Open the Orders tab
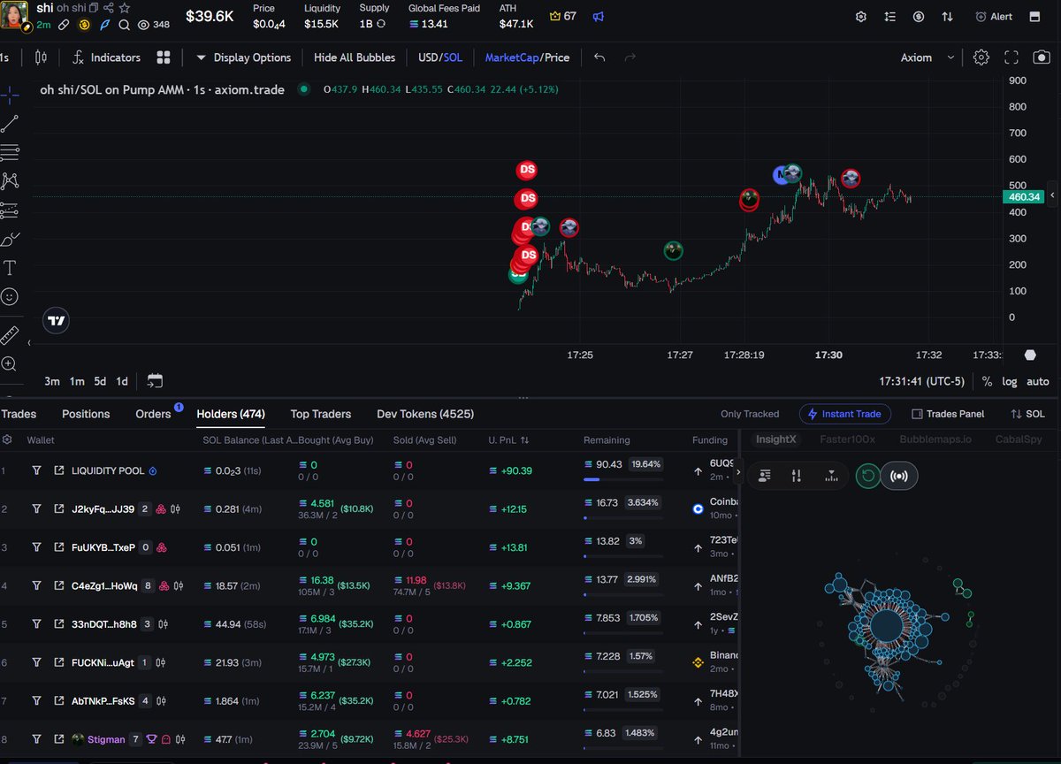 click(153, 414)
